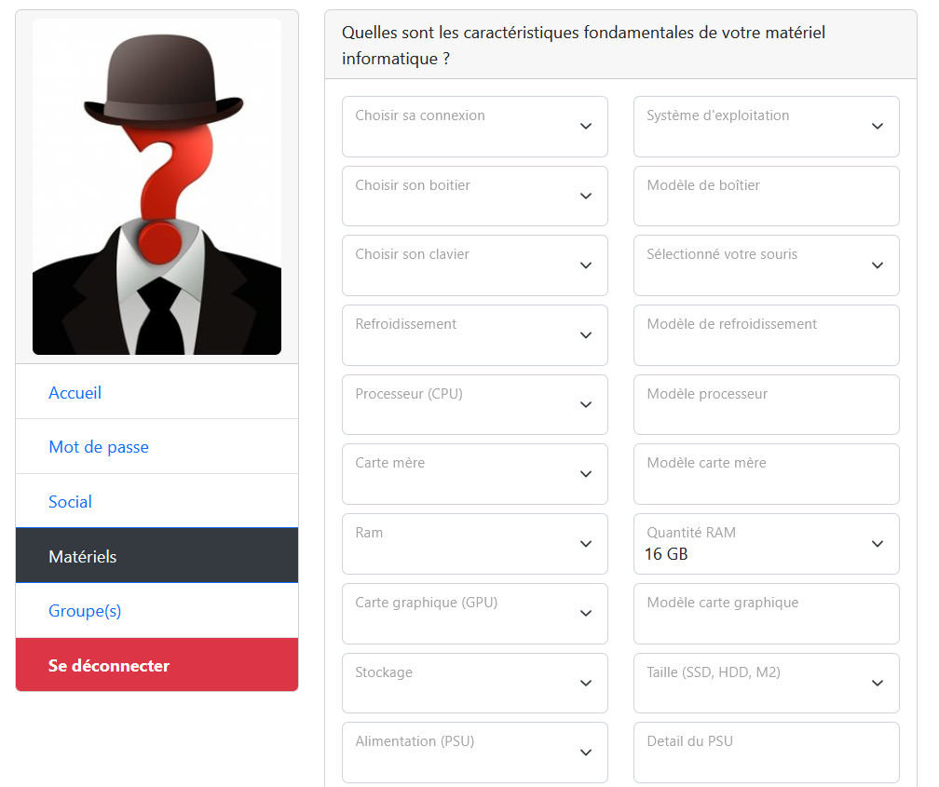The height and width of the screenshot is (787, 939).
Task: Expand the Taille (SSD, HDD, M2) dropdown
Action: (x=766, y=684)
